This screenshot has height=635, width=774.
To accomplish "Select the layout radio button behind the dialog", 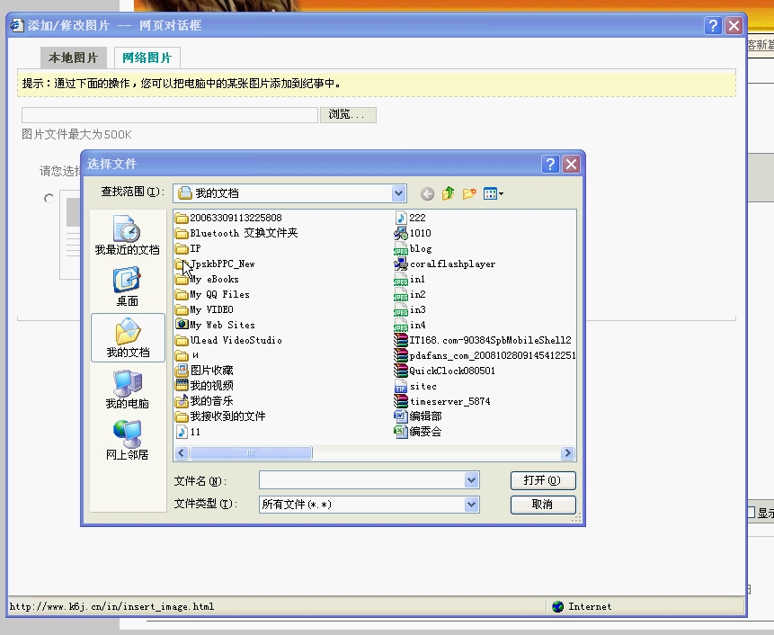I will coord(49,199).
